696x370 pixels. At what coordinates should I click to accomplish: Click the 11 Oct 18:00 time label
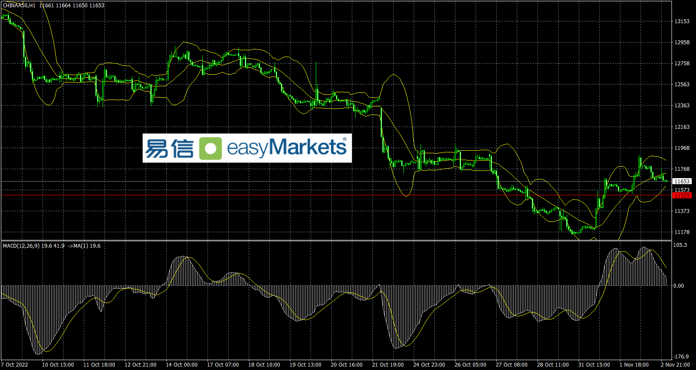pos(99,365)
